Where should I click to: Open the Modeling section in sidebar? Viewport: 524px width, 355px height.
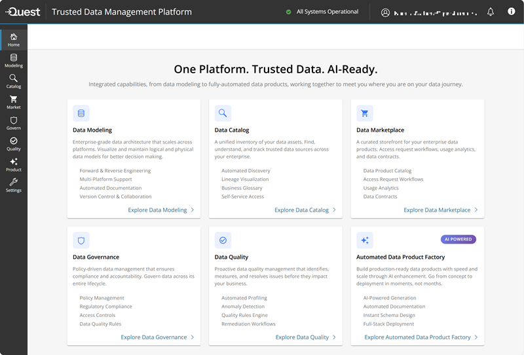14,60
